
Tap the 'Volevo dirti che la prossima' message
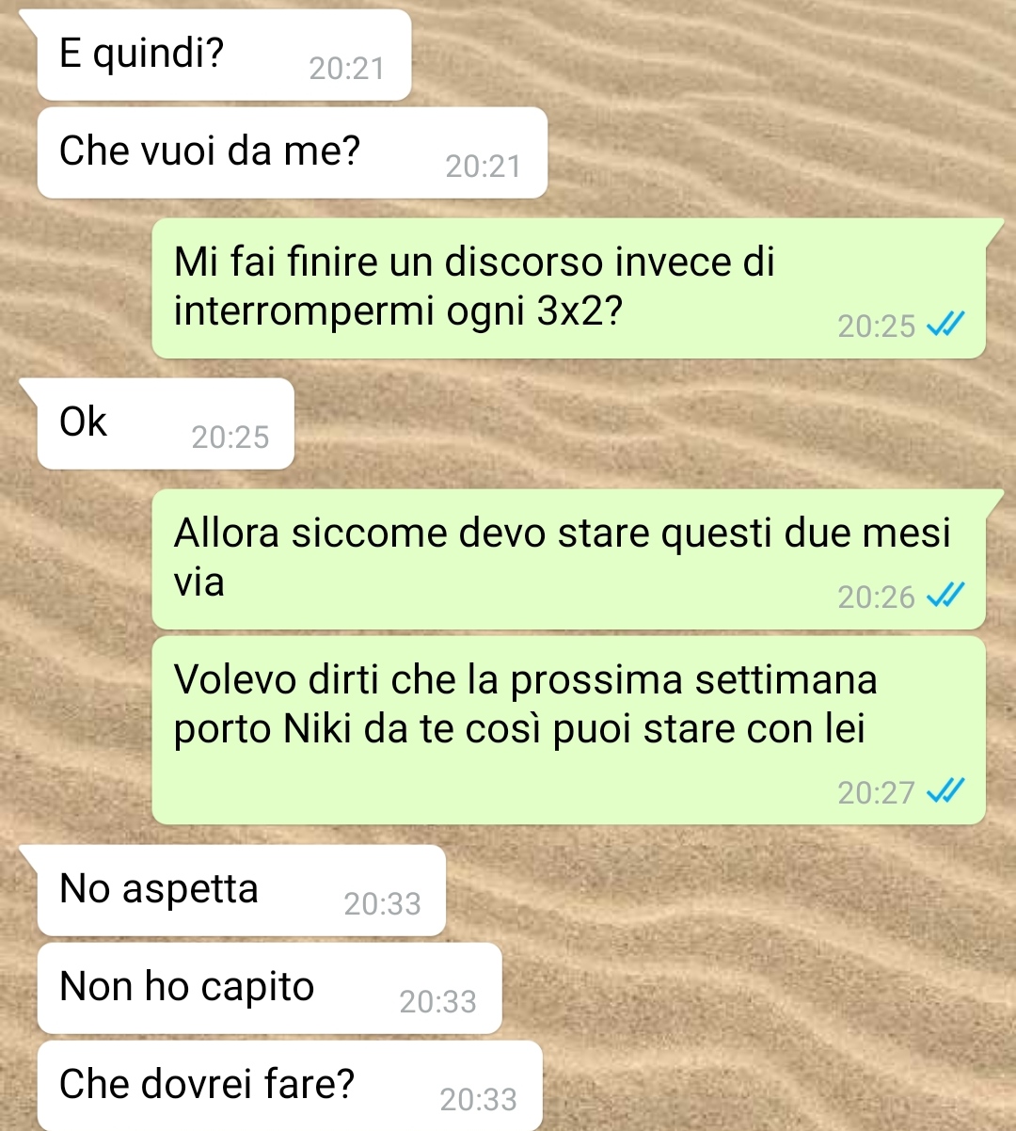tap(568, 730)
